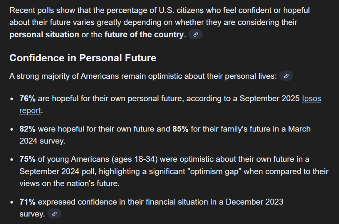339x224 pixels.
Task: Select the bold 85% family's future figure
Action: click(180, 129)
